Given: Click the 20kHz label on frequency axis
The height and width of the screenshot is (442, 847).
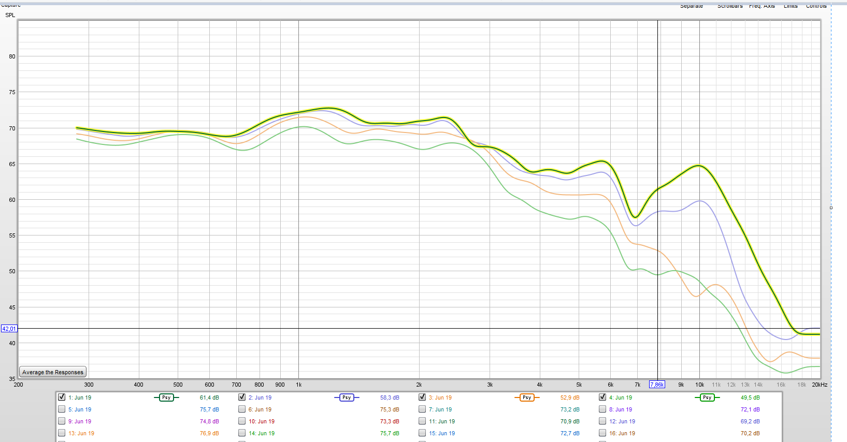Looking at the screenshot, I should (820, 385).
